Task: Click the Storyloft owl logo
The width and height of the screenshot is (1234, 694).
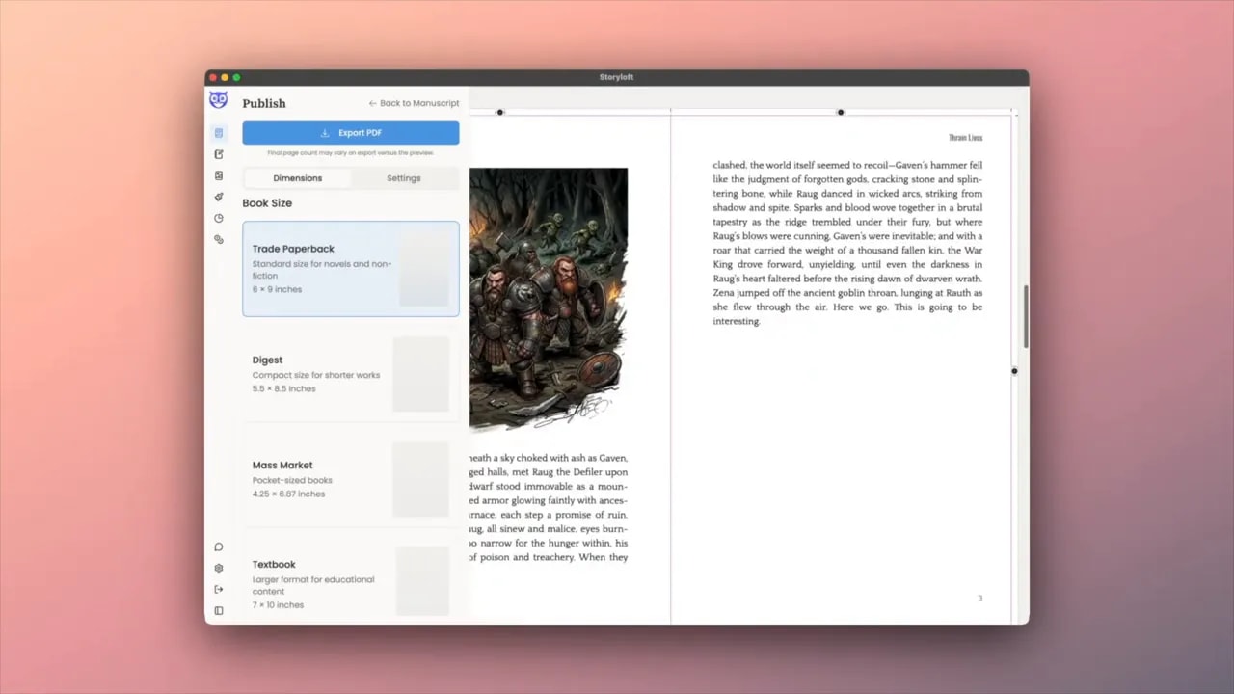Action: (218, 100)
